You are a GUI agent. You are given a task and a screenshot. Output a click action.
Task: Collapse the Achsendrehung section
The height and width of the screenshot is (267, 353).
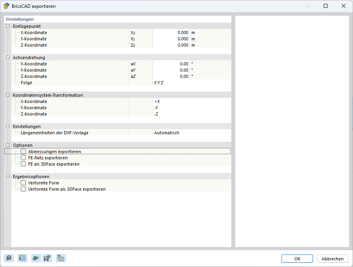7,58
